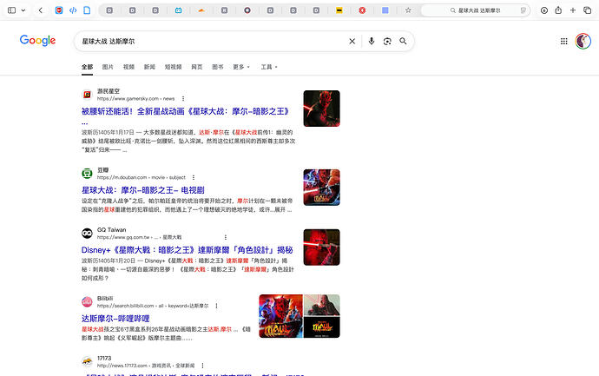
Task: Switch to the 新闻 results tab
Action: pos(149,67)
